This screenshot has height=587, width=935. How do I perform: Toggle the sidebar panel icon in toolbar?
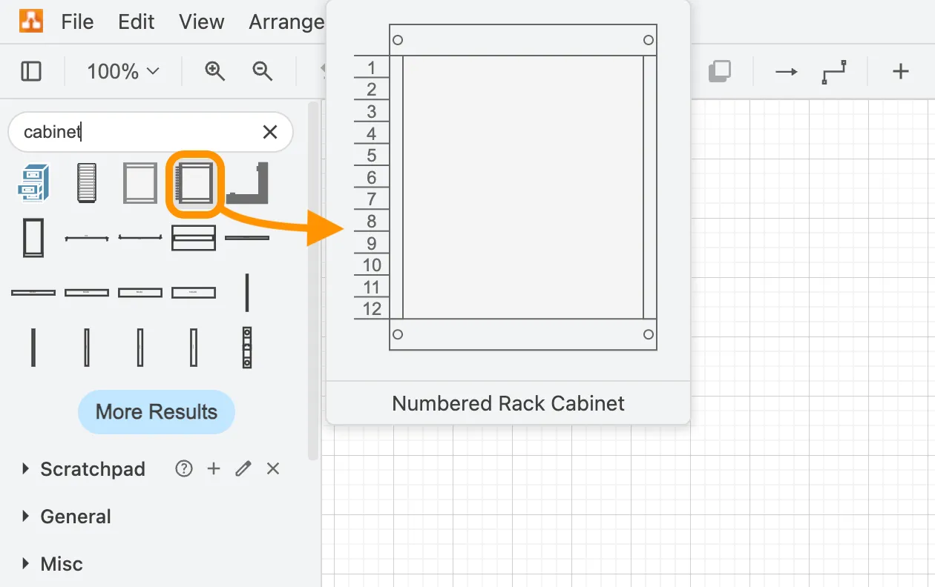(x=31, y=71)
